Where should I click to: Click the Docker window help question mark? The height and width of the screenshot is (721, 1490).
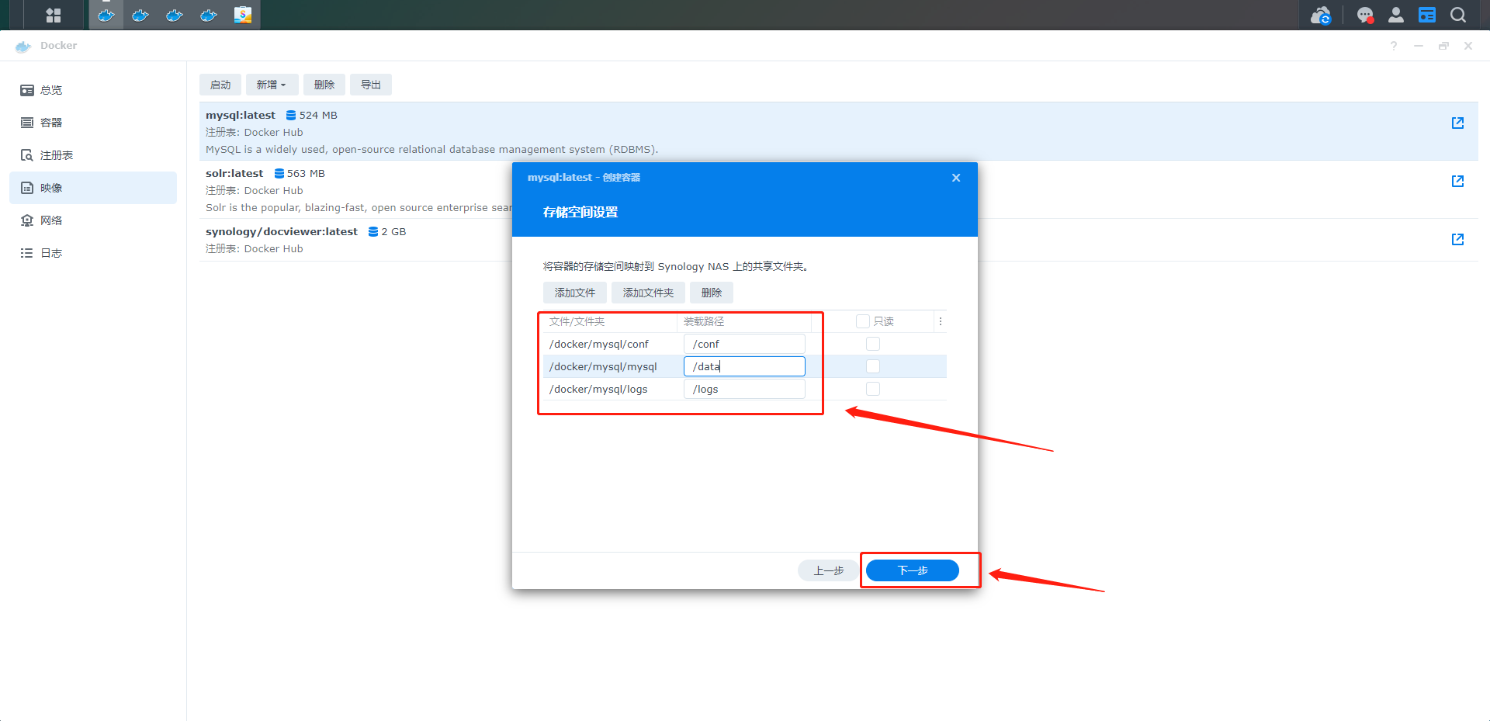(1394, 46)
